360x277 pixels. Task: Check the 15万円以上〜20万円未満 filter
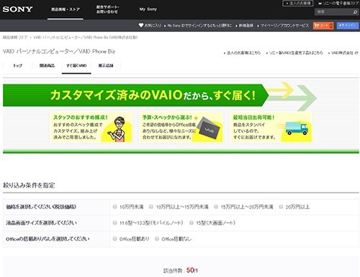tap(216, 206)
